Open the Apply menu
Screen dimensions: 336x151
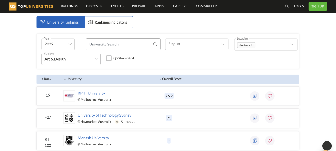point(159,6)
